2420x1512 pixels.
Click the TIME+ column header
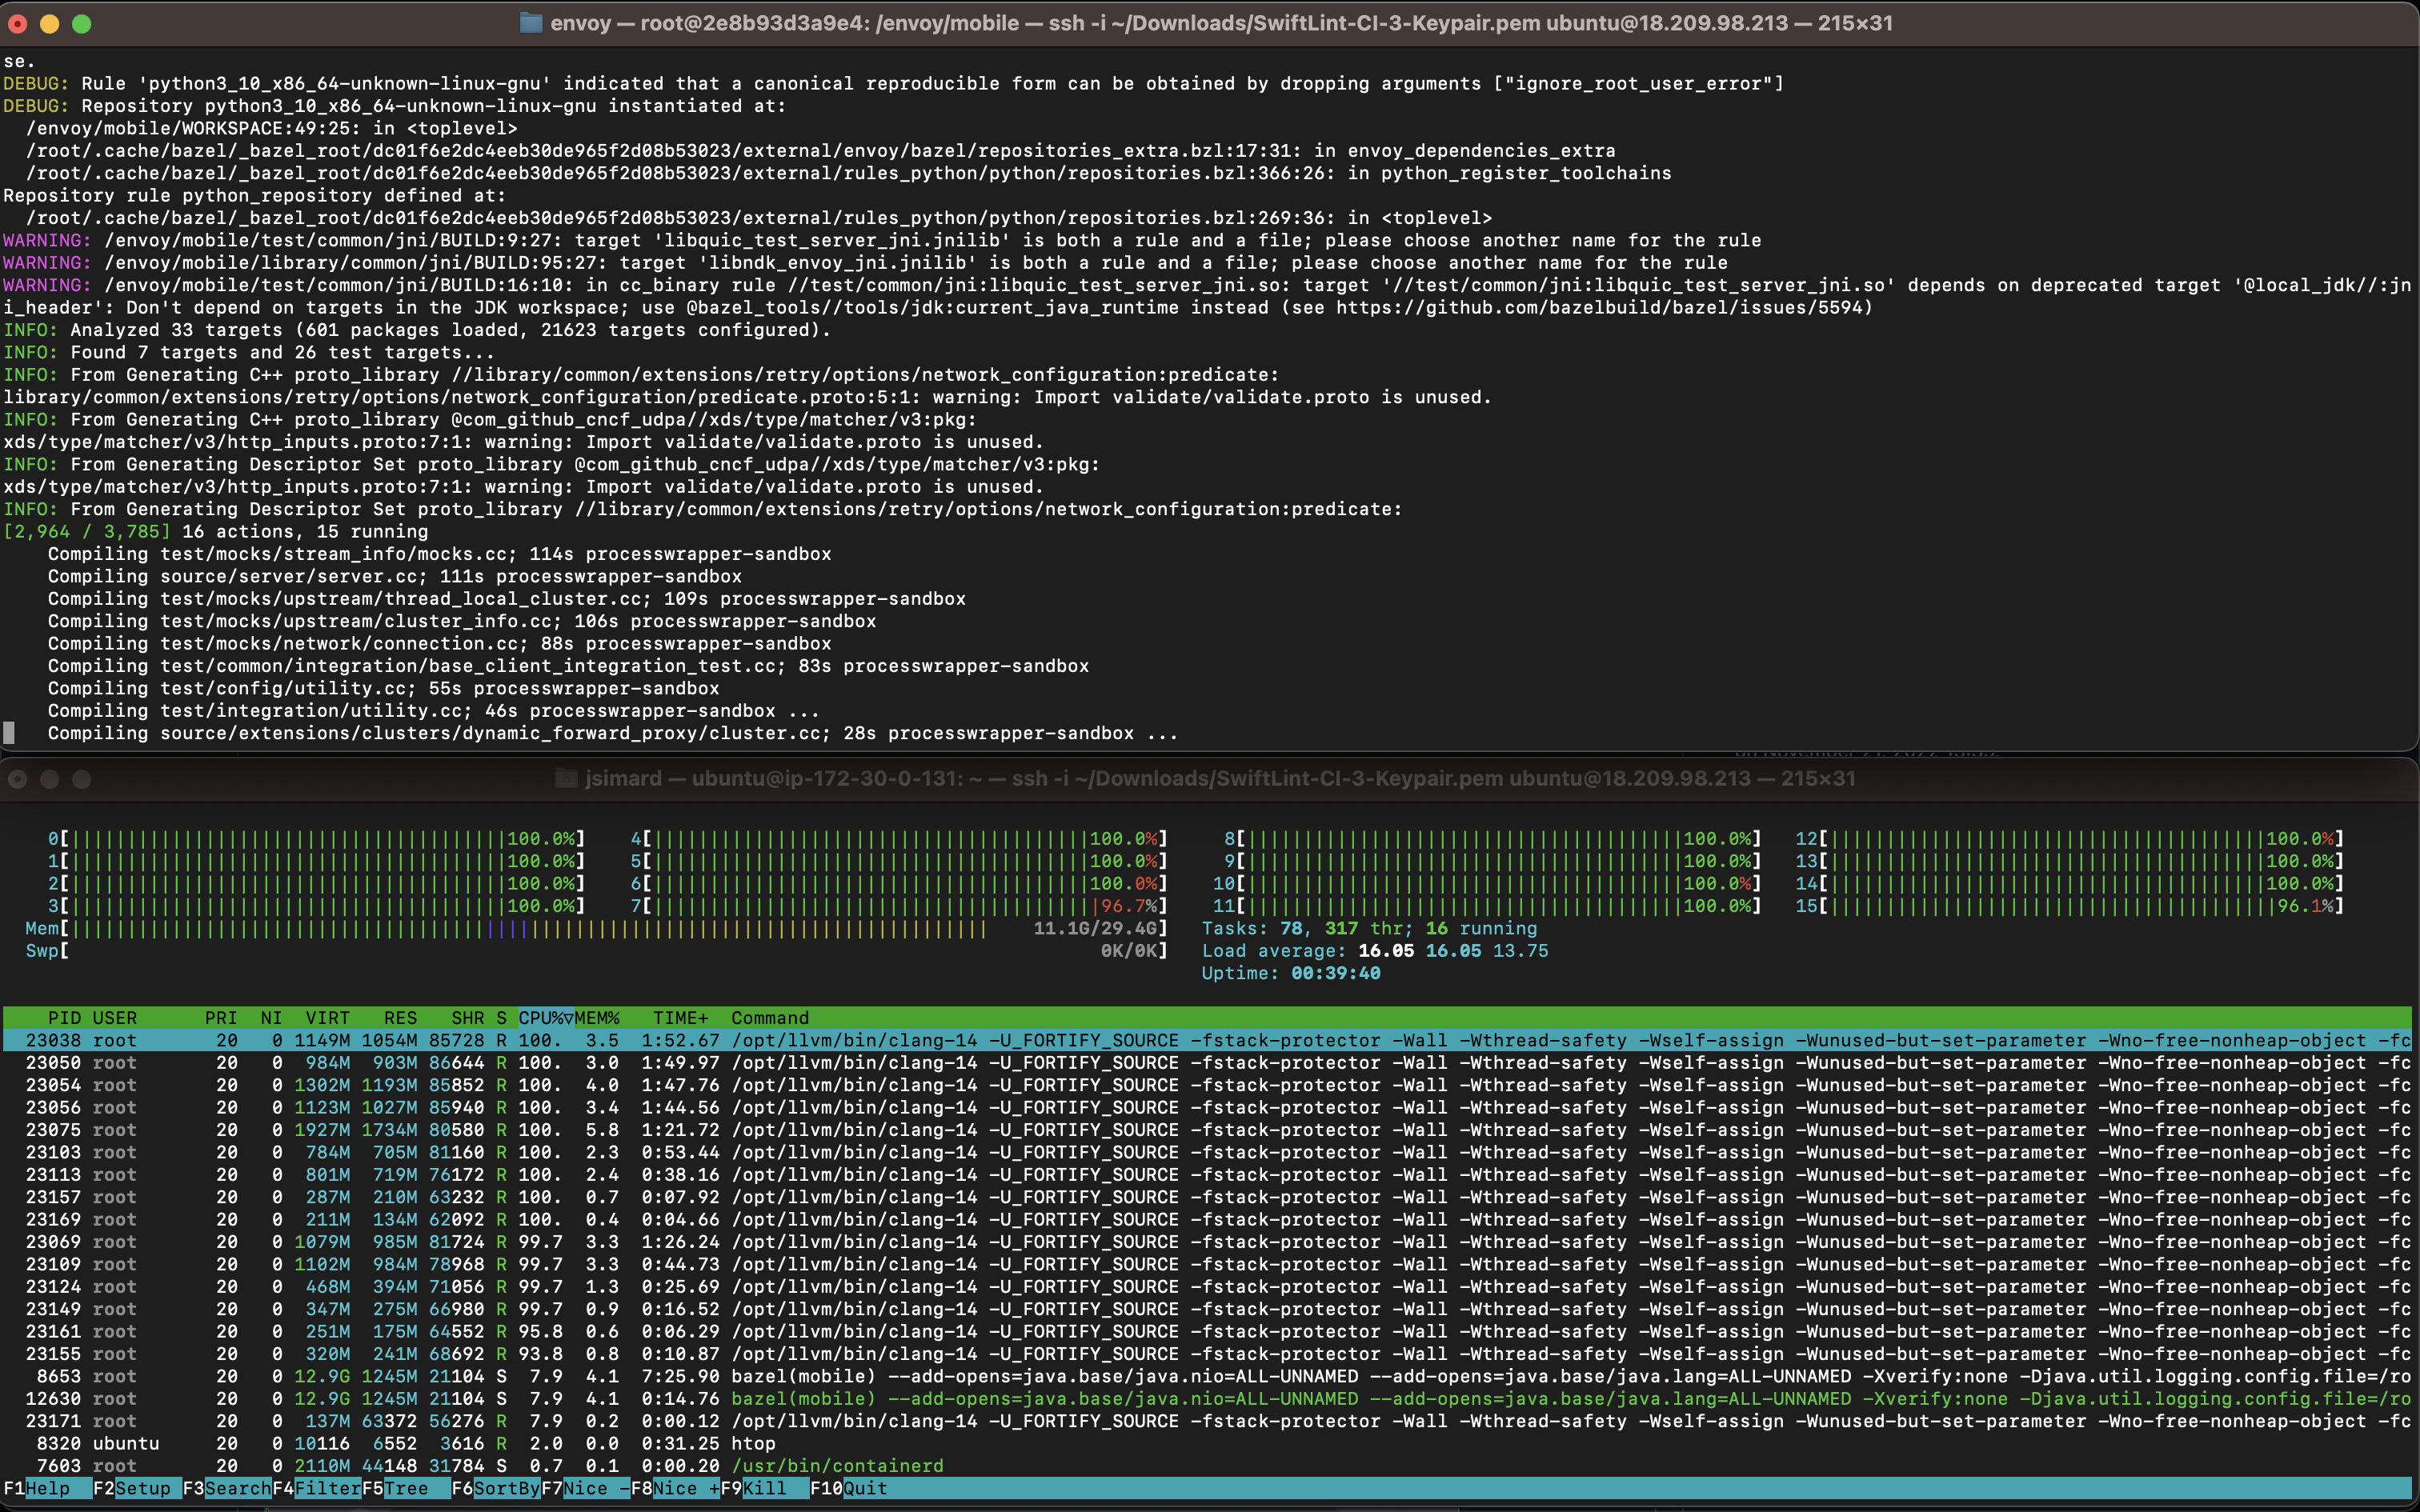680,1018
